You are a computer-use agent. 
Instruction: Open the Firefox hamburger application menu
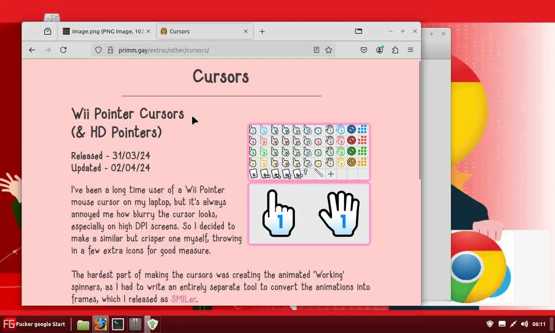point(411,50)
